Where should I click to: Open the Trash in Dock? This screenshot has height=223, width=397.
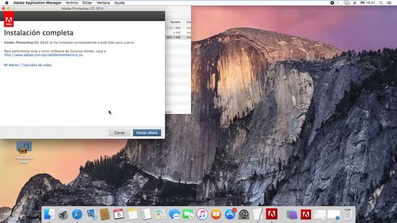coord(347,214)
